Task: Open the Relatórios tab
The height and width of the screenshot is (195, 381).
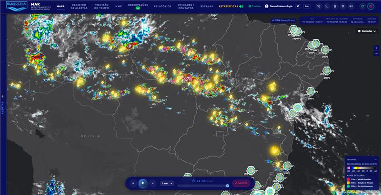Action: click(162, 6)
